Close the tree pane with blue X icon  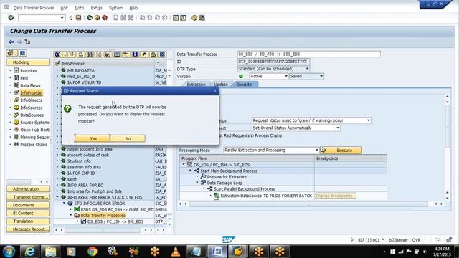click(x=162, y=54)
